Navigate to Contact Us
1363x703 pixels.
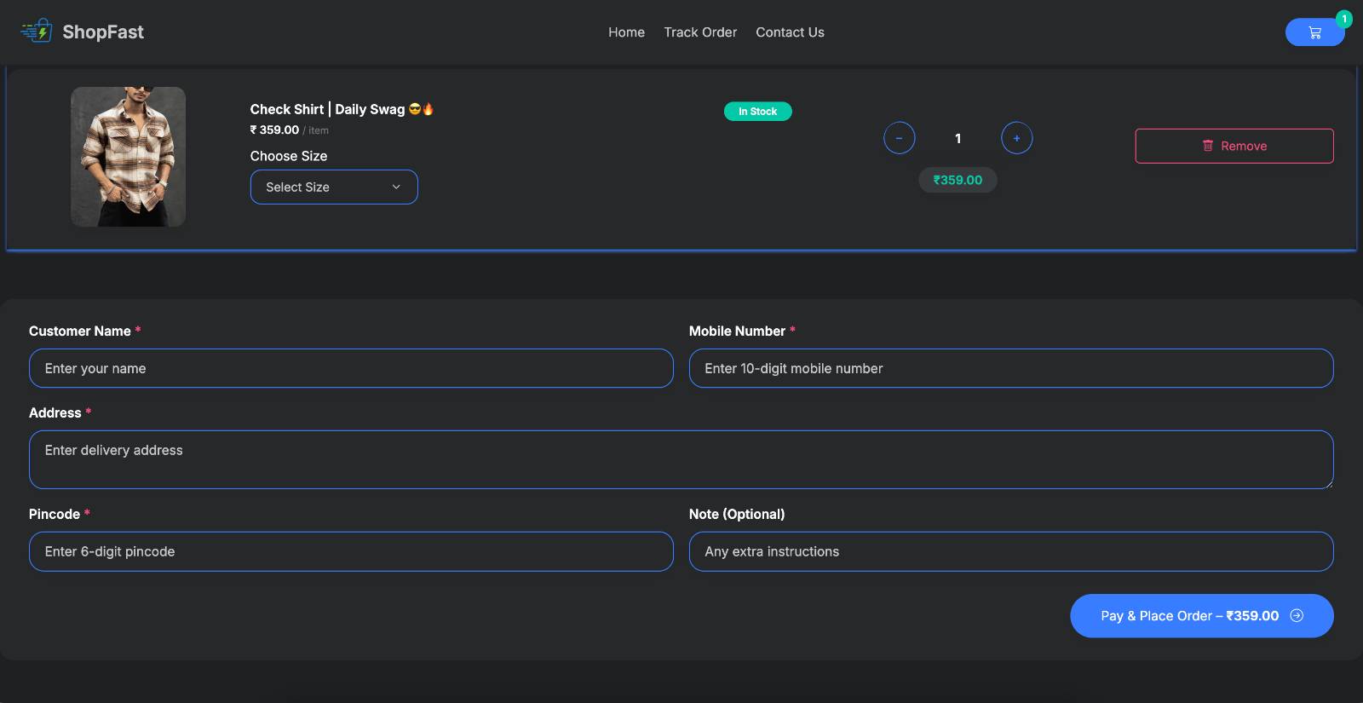(x=790, y=32)
